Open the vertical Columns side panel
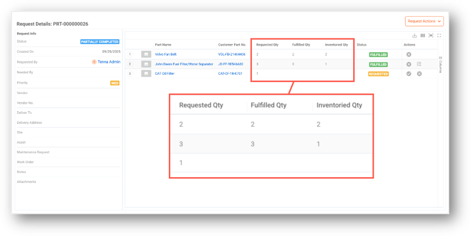Image resolution: width=471 pixels, height=236 pixels. (440, 64)
